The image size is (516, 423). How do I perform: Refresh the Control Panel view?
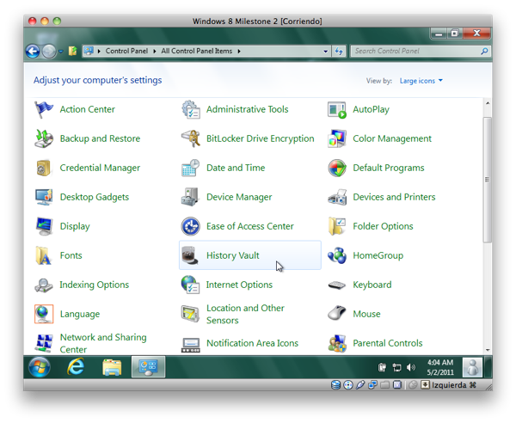[339, 52]
